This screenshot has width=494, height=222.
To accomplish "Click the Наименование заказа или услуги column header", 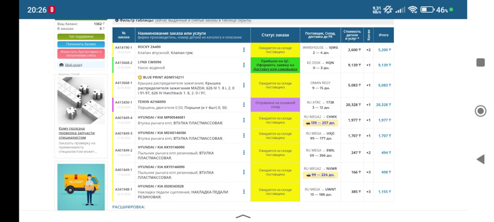I will (x=193, y=35).
